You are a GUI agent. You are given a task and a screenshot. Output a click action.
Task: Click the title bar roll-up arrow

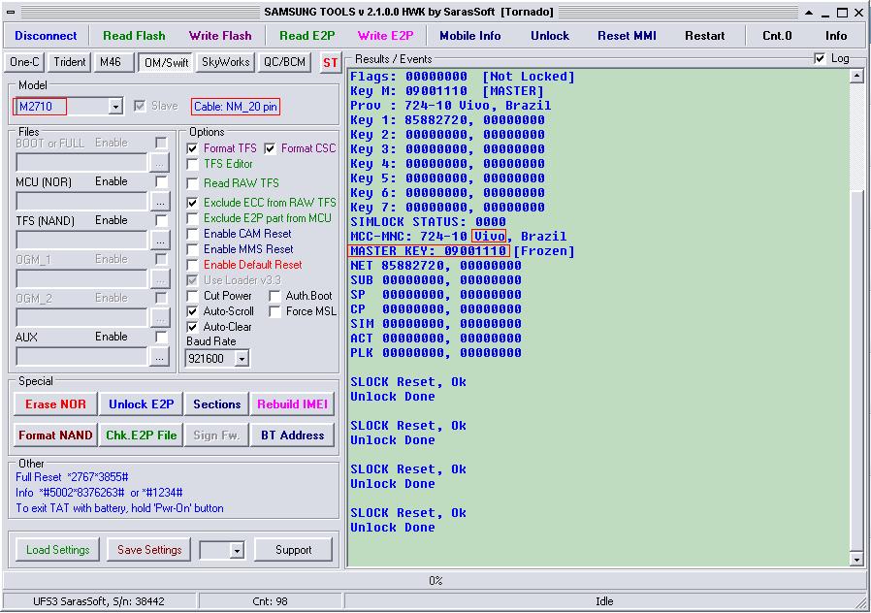809,12
